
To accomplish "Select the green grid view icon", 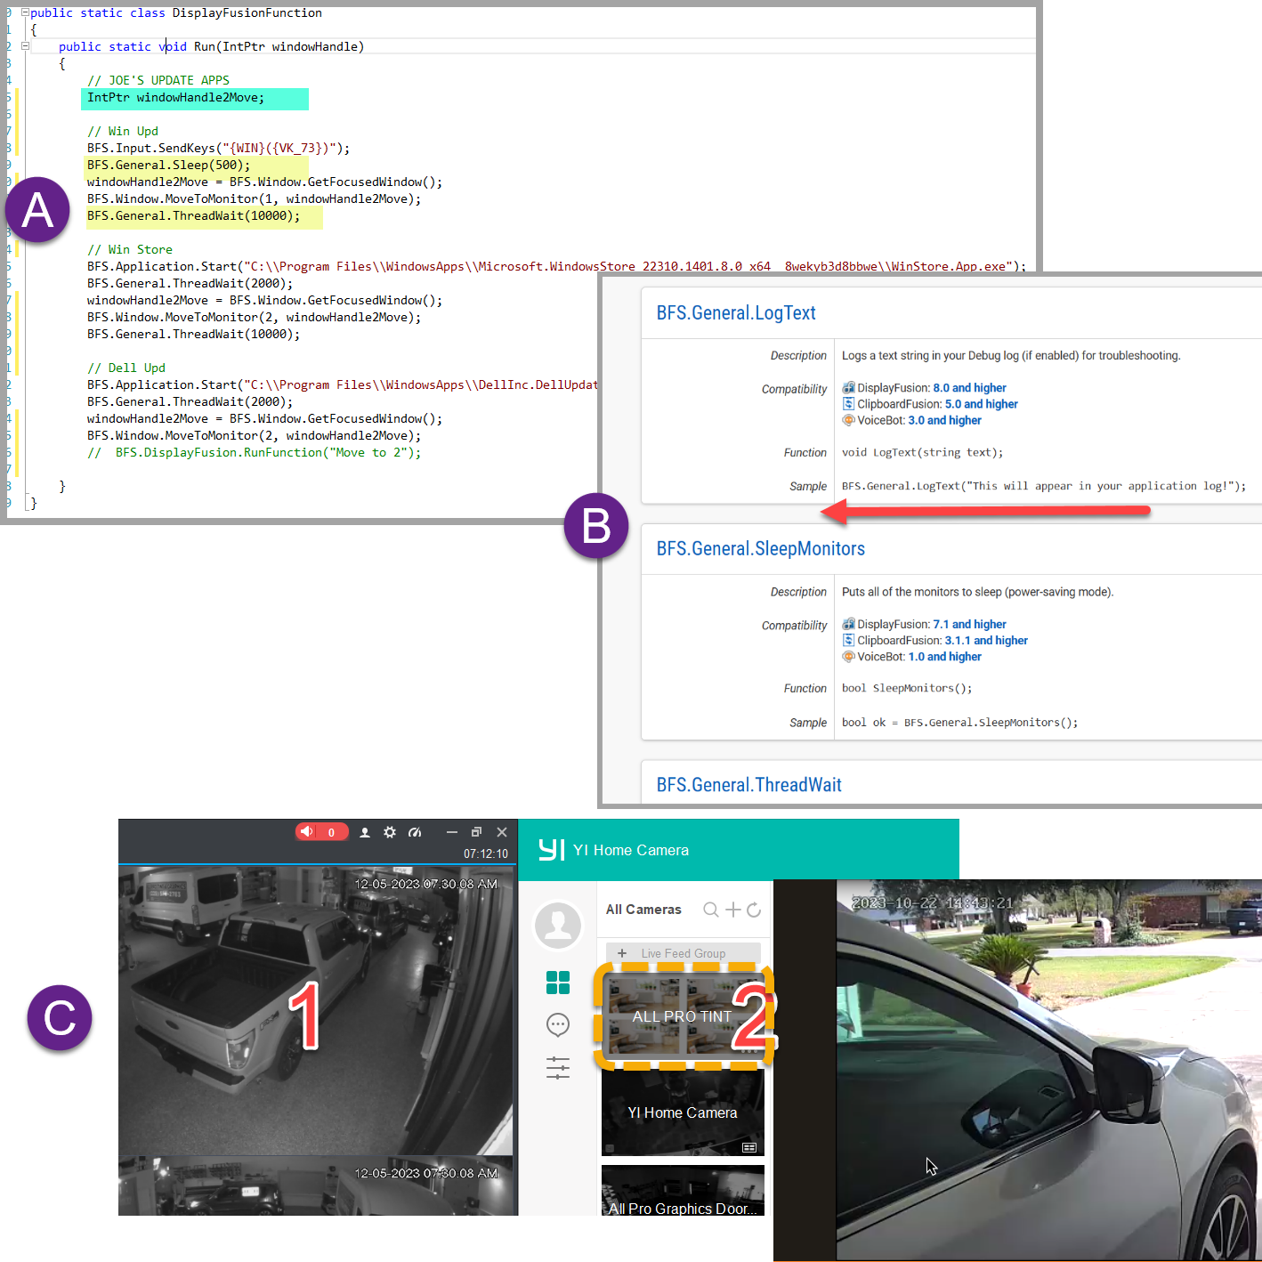I will (558, 983).
